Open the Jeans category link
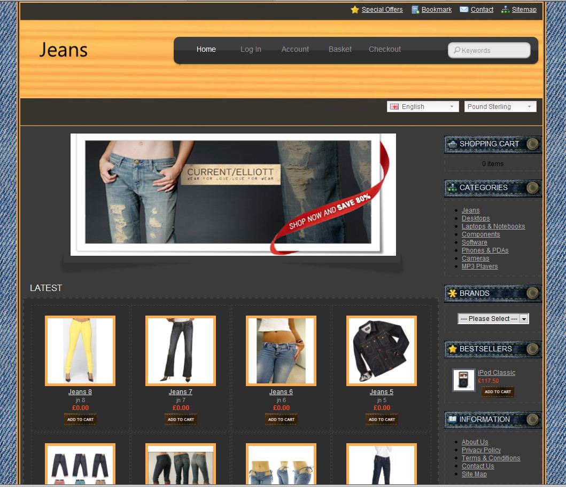566x487 pixels. pos(470,210)
